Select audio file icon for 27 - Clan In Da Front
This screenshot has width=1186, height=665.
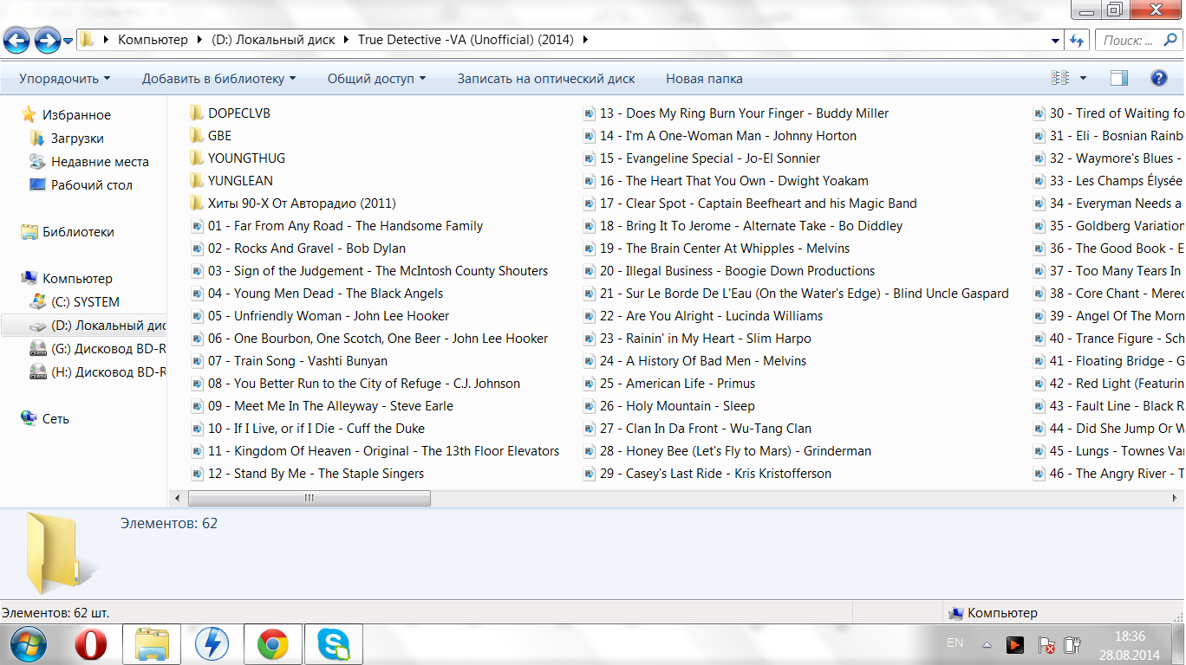(589, 429)
